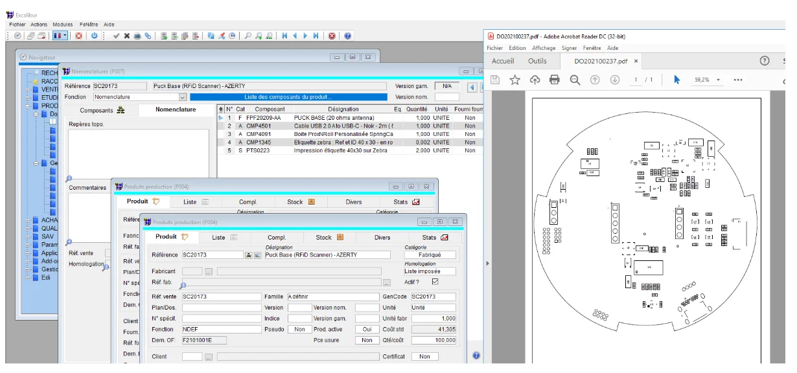Image resolution: width=797 pixels, height=373 pixels.
Task: Open the Affichage menu in Acrobat Reader
Action: click(544, 48)
